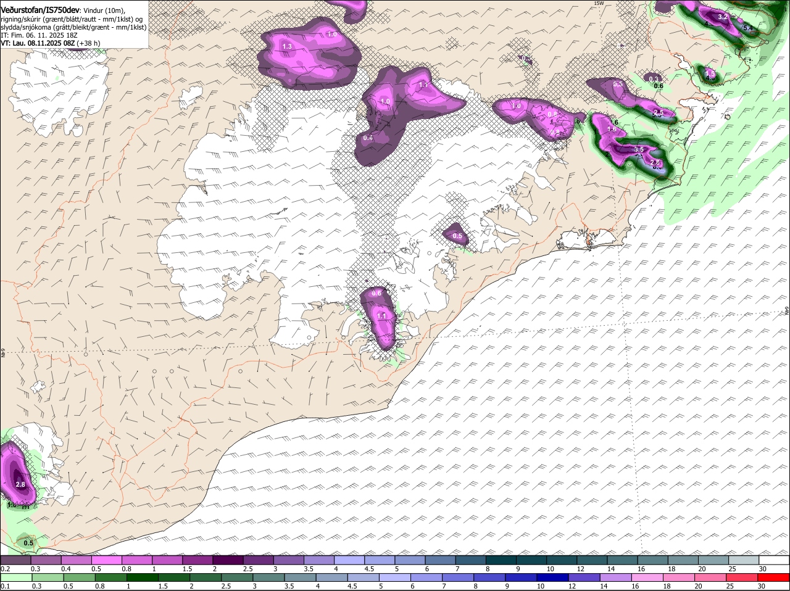Click the 'Vindur (10m)' label in the header
The width and height of the screenshot is (790, 591).
click(104, 11)
